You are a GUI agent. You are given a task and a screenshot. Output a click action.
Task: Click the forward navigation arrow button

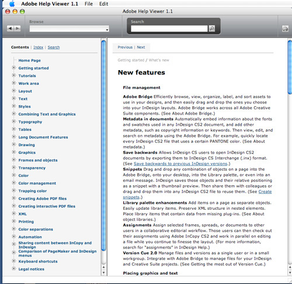[x=18, y=29]
